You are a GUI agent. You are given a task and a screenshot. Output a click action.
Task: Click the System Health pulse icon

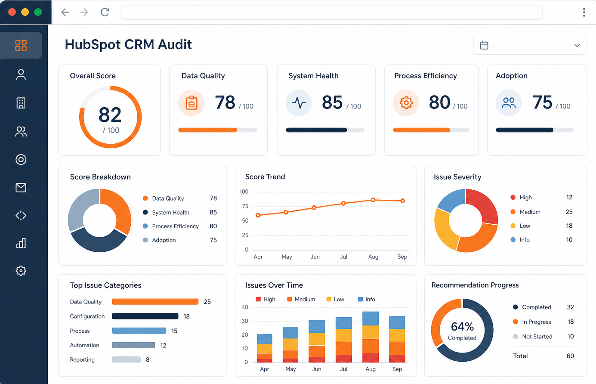299,103
